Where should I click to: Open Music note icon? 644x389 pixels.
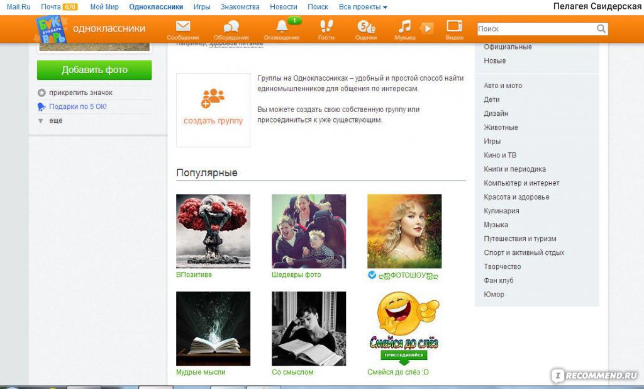404,26
